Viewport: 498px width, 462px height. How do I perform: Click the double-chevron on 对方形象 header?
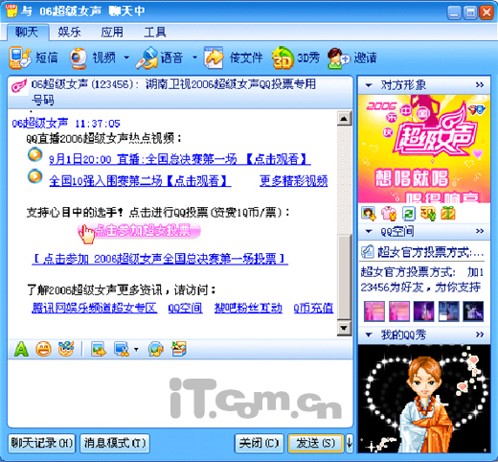coord(480,85)
